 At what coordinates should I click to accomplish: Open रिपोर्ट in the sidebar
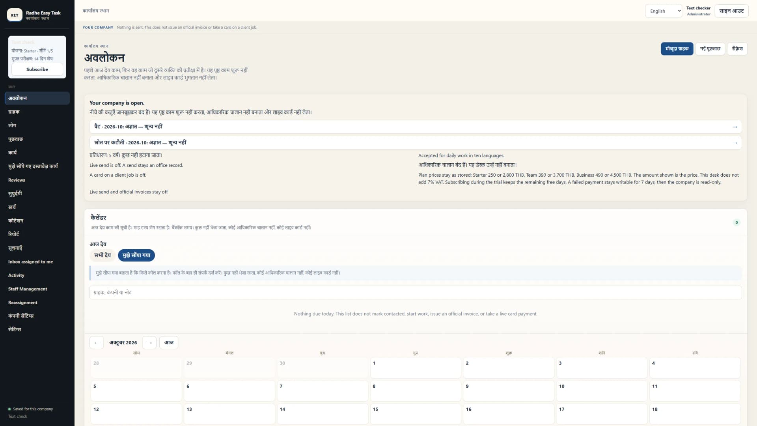pyautogui.click(x=37, y=234)
